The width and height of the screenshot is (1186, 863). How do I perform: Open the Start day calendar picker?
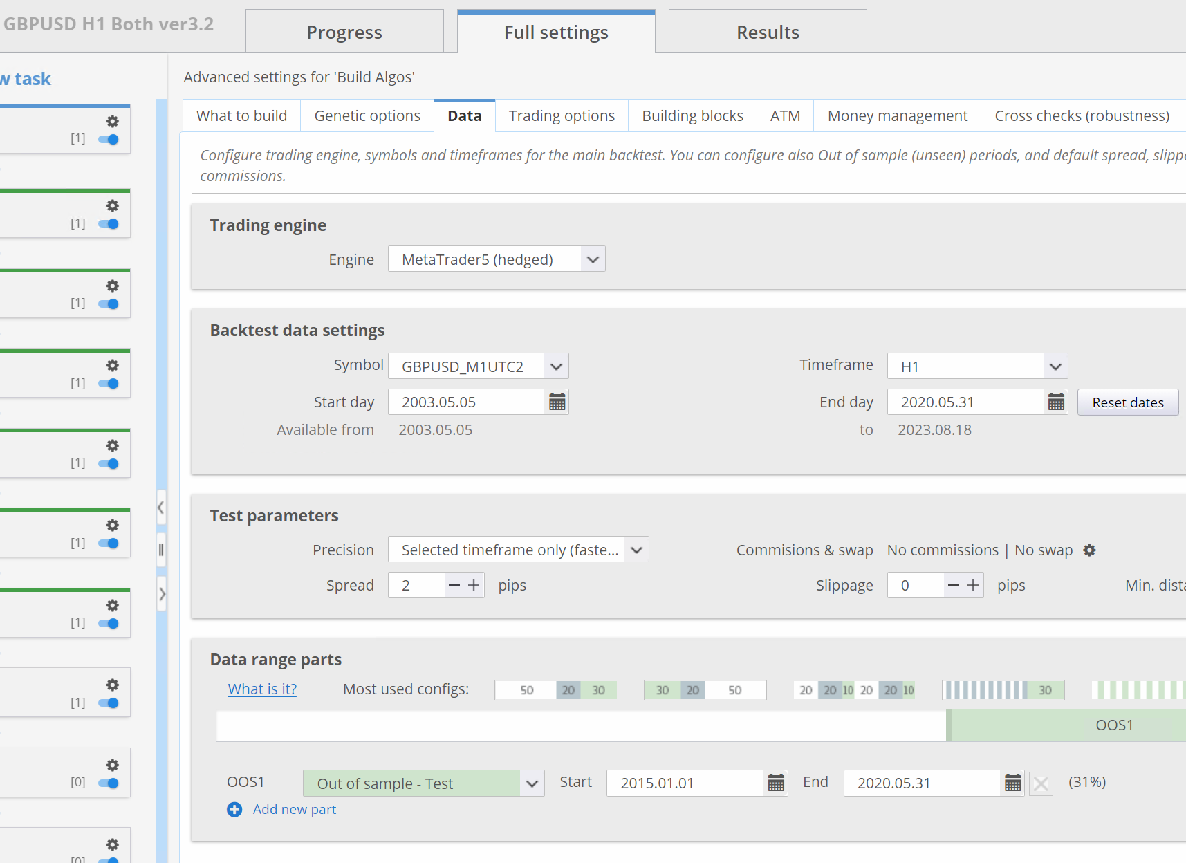coord(557,402)
